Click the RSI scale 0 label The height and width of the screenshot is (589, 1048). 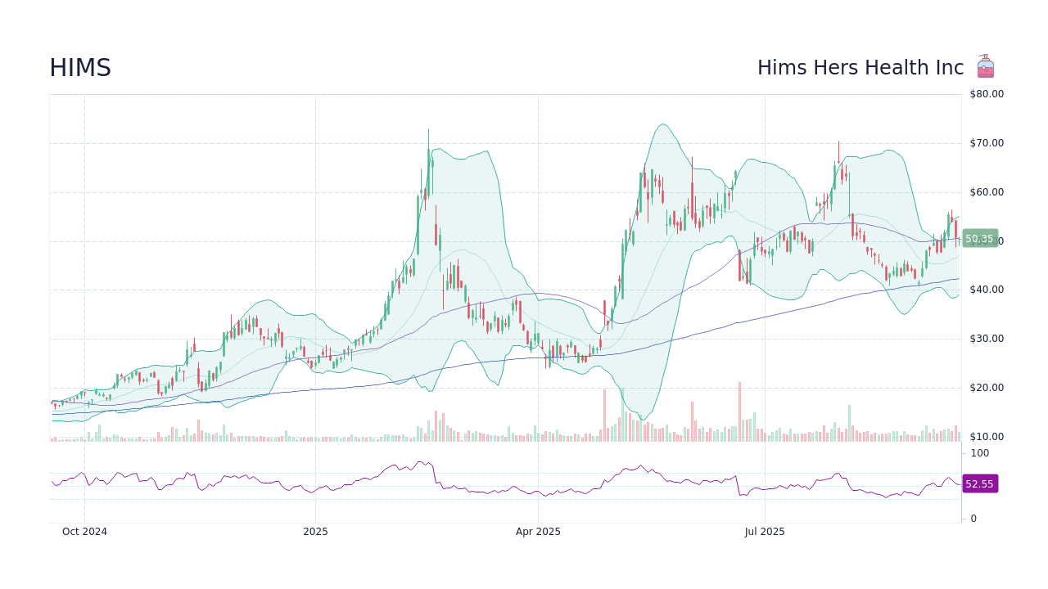[973, 519]
